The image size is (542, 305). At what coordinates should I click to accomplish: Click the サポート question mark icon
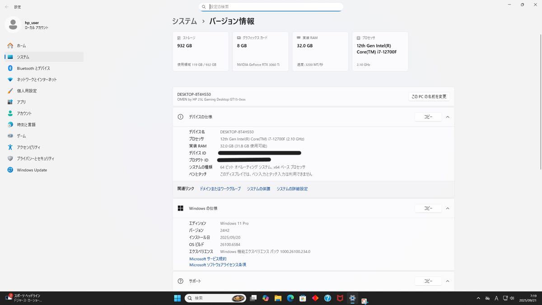coord(181,281)
